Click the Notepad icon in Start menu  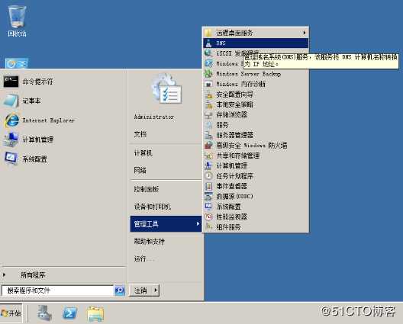click(x=11, y=101)
